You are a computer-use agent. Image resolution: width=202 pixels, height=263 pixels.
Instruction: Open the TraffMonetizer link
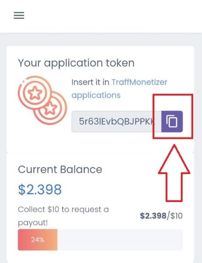139,82
